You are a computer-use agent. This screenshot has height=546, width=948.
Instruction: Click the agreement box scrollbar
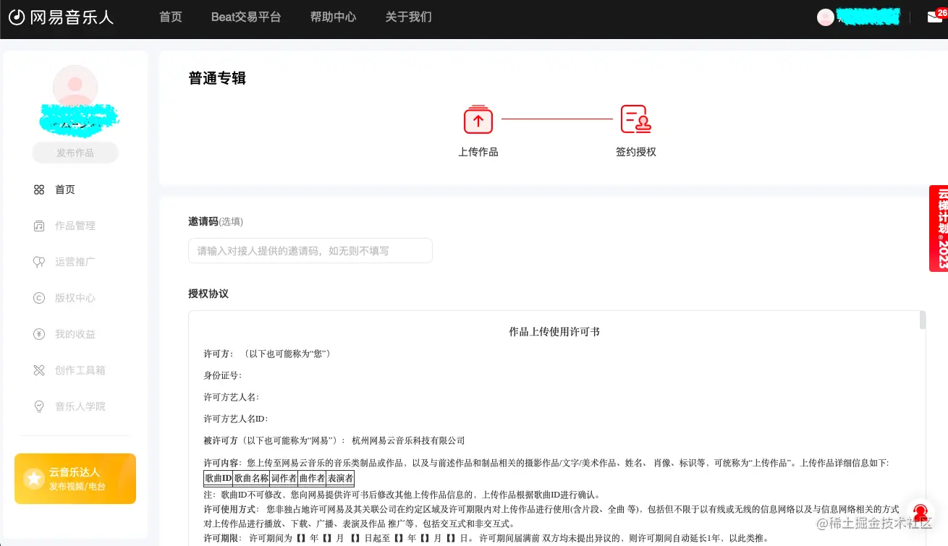(922, 320)
